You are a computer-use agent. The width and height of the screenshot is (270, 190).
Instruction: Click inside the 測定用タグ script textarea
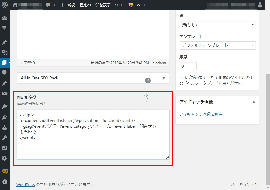point(93,135)
